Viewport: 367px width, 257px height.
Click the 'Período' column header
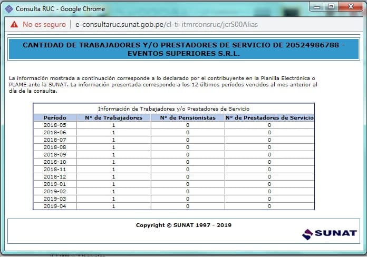tap(55, 117)
